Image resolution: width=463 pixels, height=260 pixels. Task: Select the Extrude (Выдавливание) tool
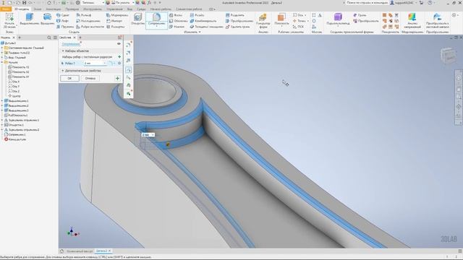pos(30,19)
